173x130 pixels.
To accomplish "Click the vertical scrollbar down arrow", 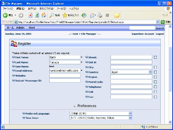I will point(170,122).
